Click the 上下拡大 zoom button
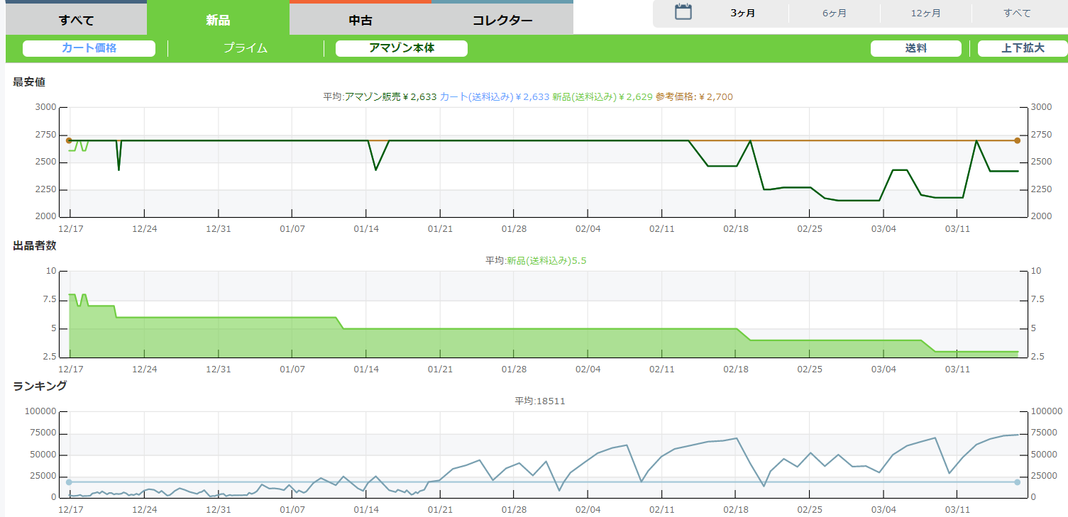The width and height of the screenshot is (1068, 517). pos(1022,48)
